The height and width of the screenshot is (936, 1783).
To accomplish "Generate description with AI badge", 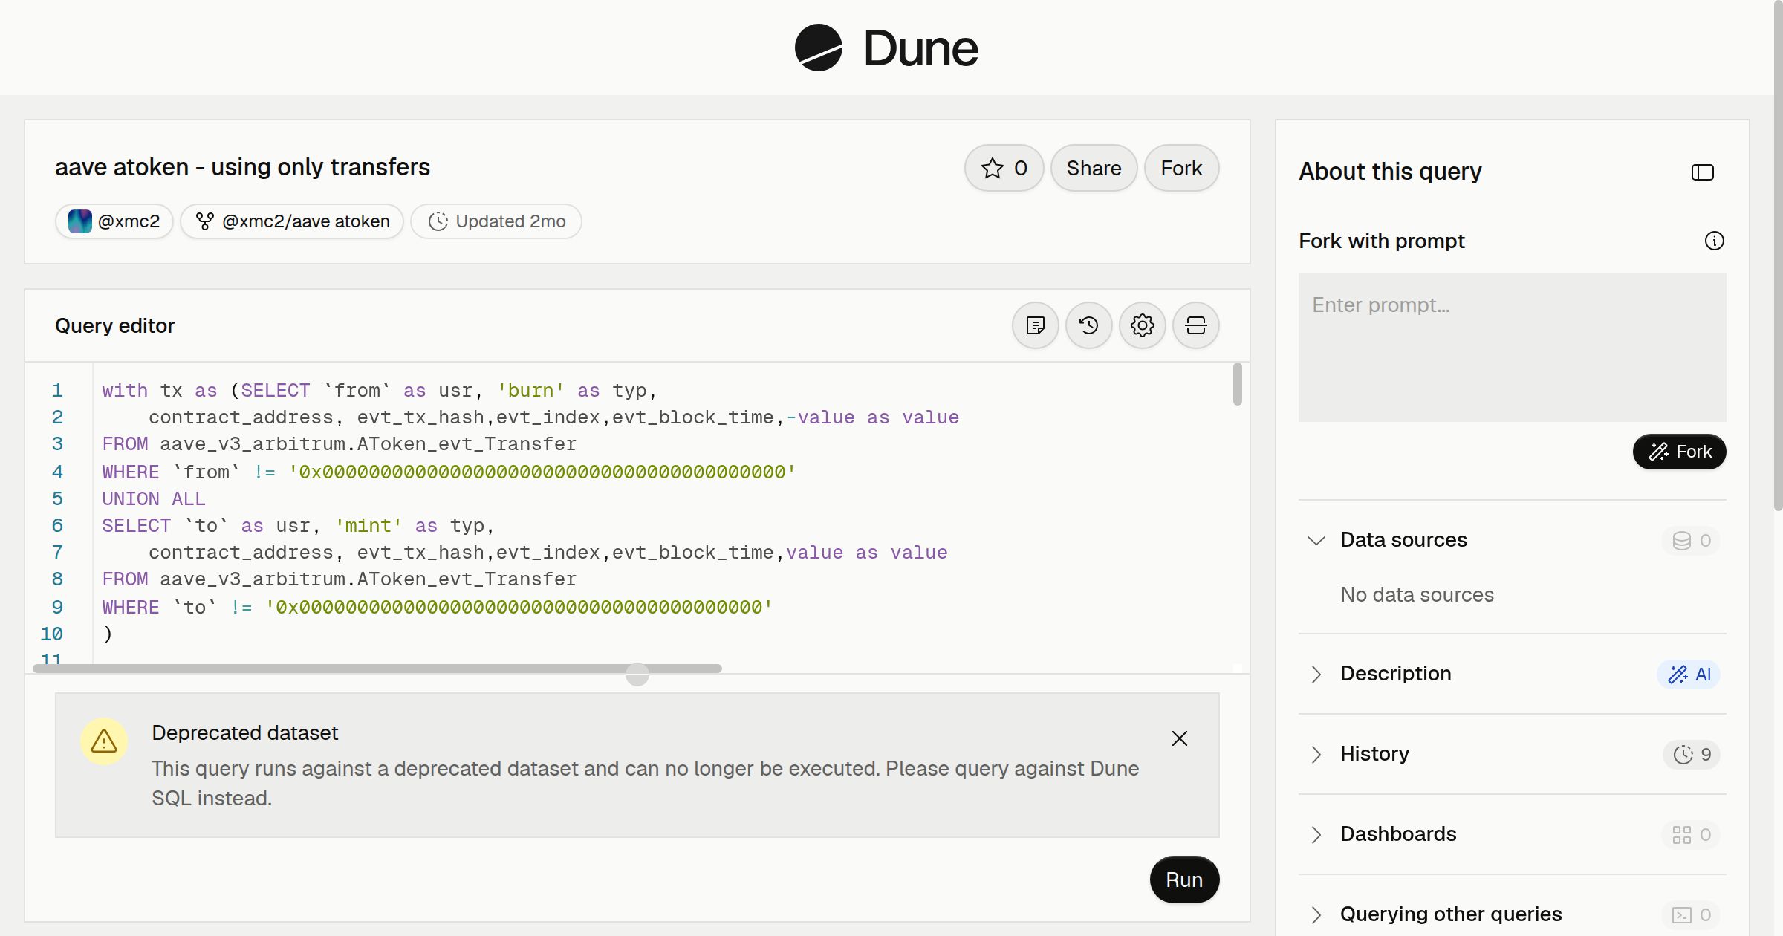I will tap(1689, 675).
